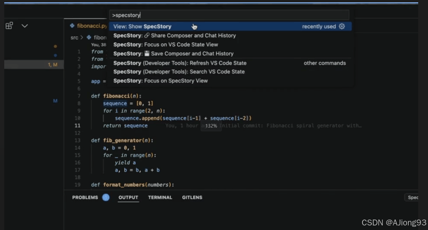This screenshot has height=230, width=428.
Task: Click the 'a, b = 0, 1' line
Action: [119, 148]
